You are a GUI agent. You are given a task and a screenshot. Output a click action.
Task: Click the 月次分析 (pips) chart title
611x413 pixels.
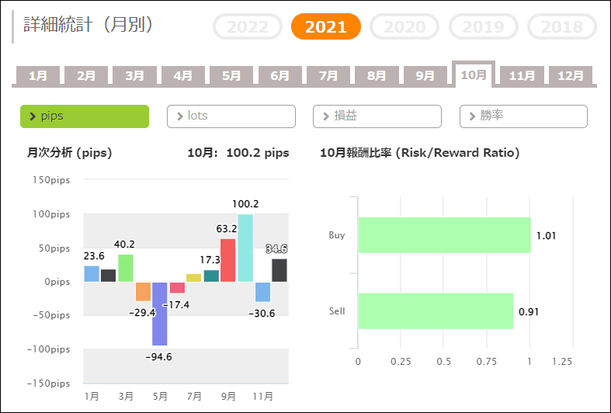pyautogui.click(x=69, y=153)
